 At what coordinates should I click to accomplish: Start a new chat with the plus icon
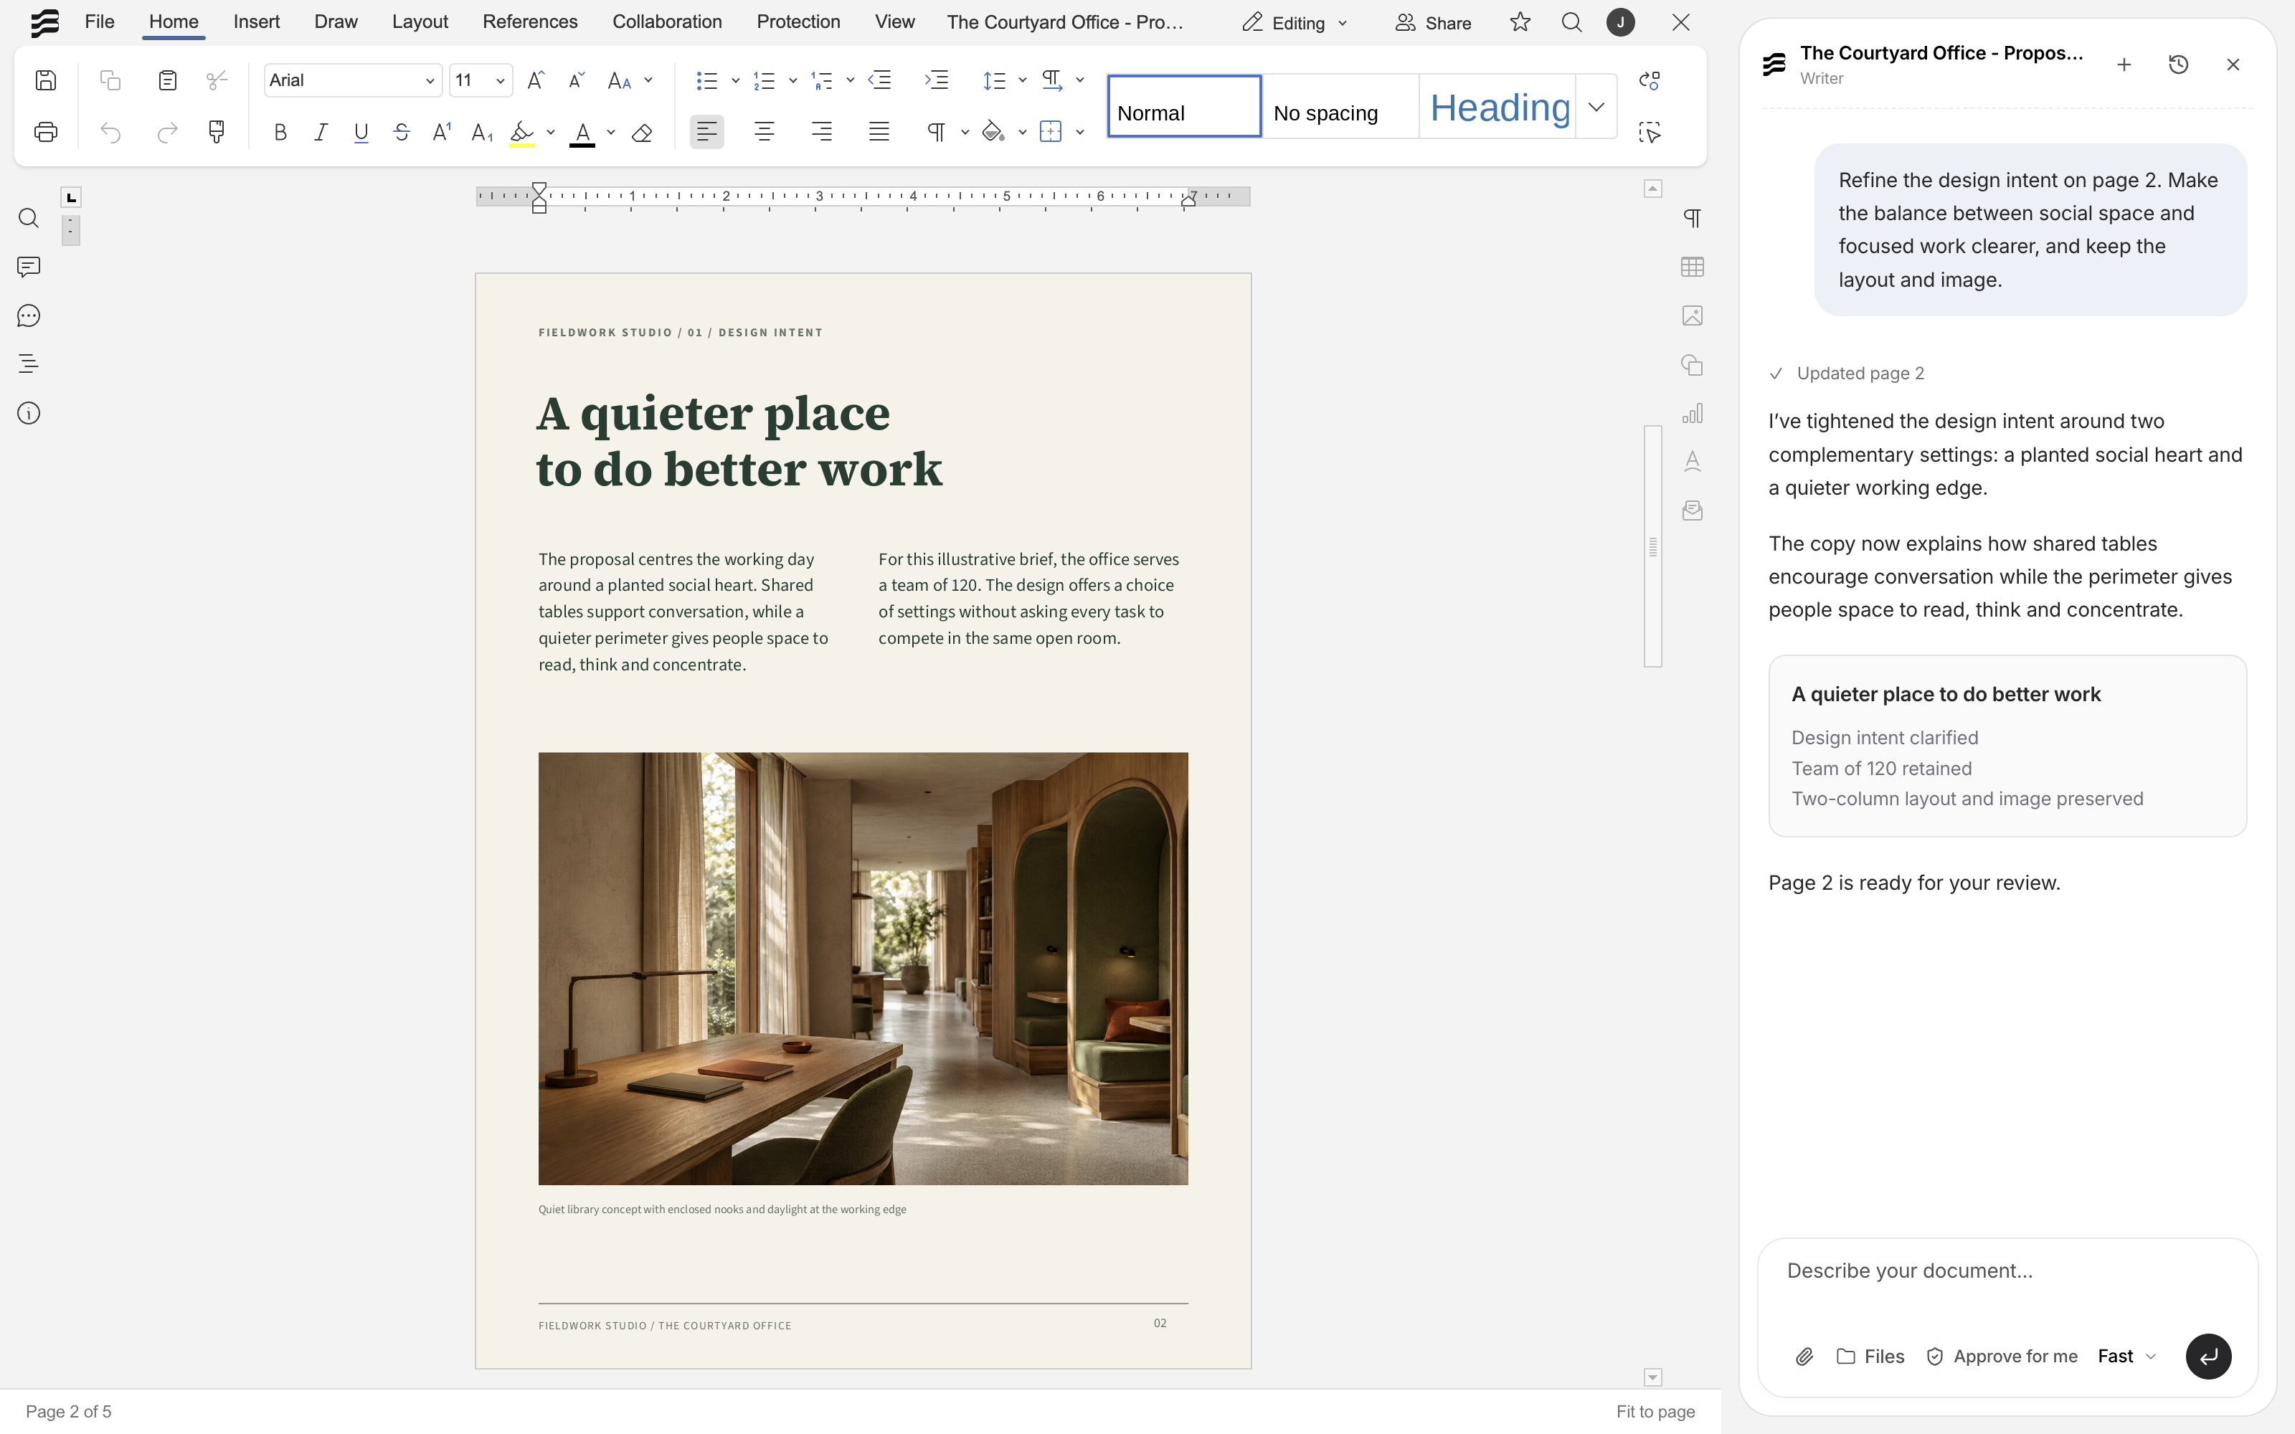[x=2124, y=65]
